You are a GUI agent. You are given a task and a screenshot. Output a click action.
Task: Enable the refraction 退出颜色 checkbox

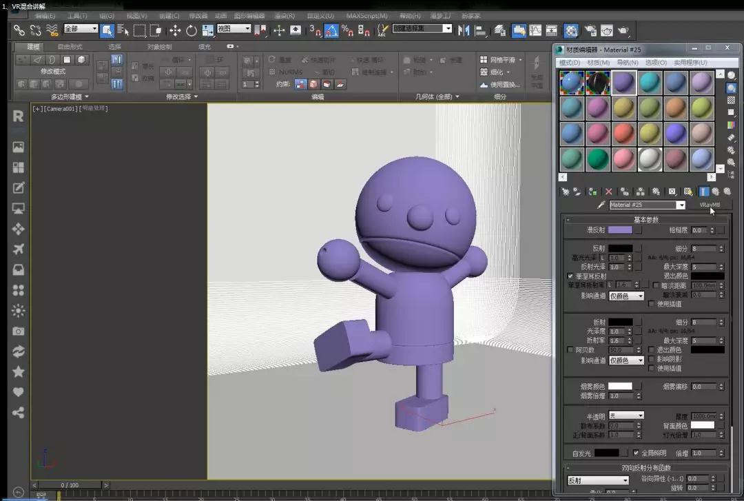[652, 349]
